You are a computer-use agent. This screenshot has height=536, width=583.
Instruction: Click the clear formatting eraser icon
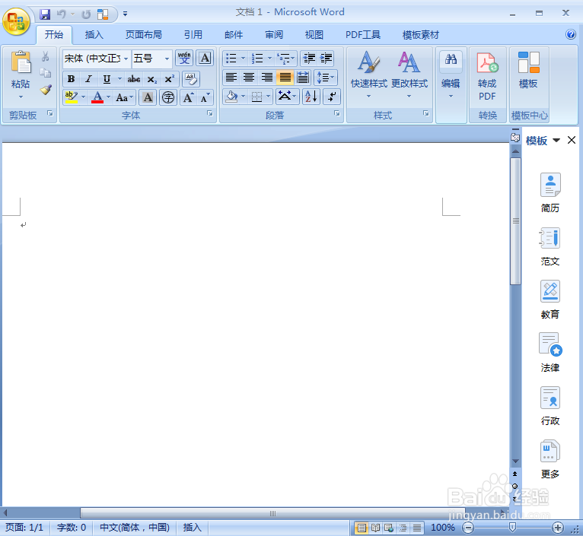(x=191, y=79)
